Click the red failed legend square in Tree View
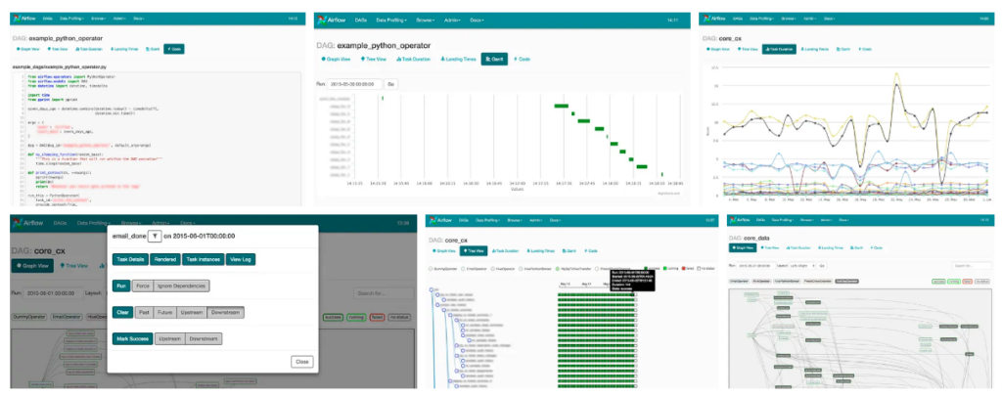The width and height of the screenshot is (1002, 396). [683, 268]
